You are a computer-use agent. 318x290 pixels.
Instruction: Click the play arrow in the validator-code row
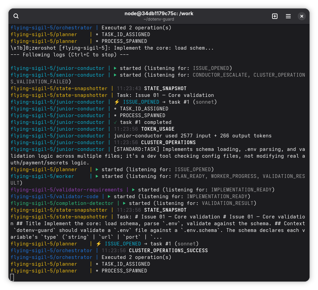point(109,196)
